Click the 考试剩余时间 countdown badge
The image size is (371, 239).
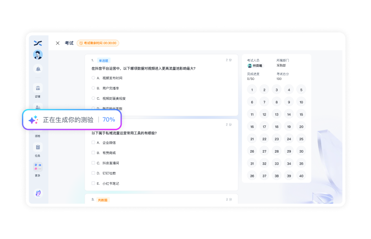(98, 43)
